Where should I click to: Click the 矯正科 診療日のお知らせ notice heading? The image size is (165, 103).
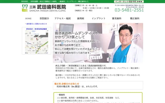(67, 84)
